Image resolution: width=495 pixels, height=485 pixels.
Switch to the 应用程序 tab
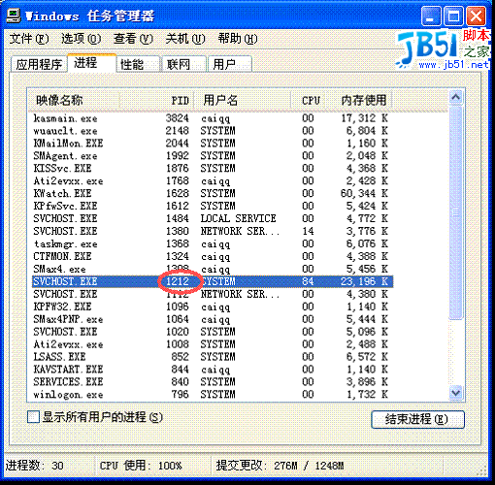click(39, 64)
